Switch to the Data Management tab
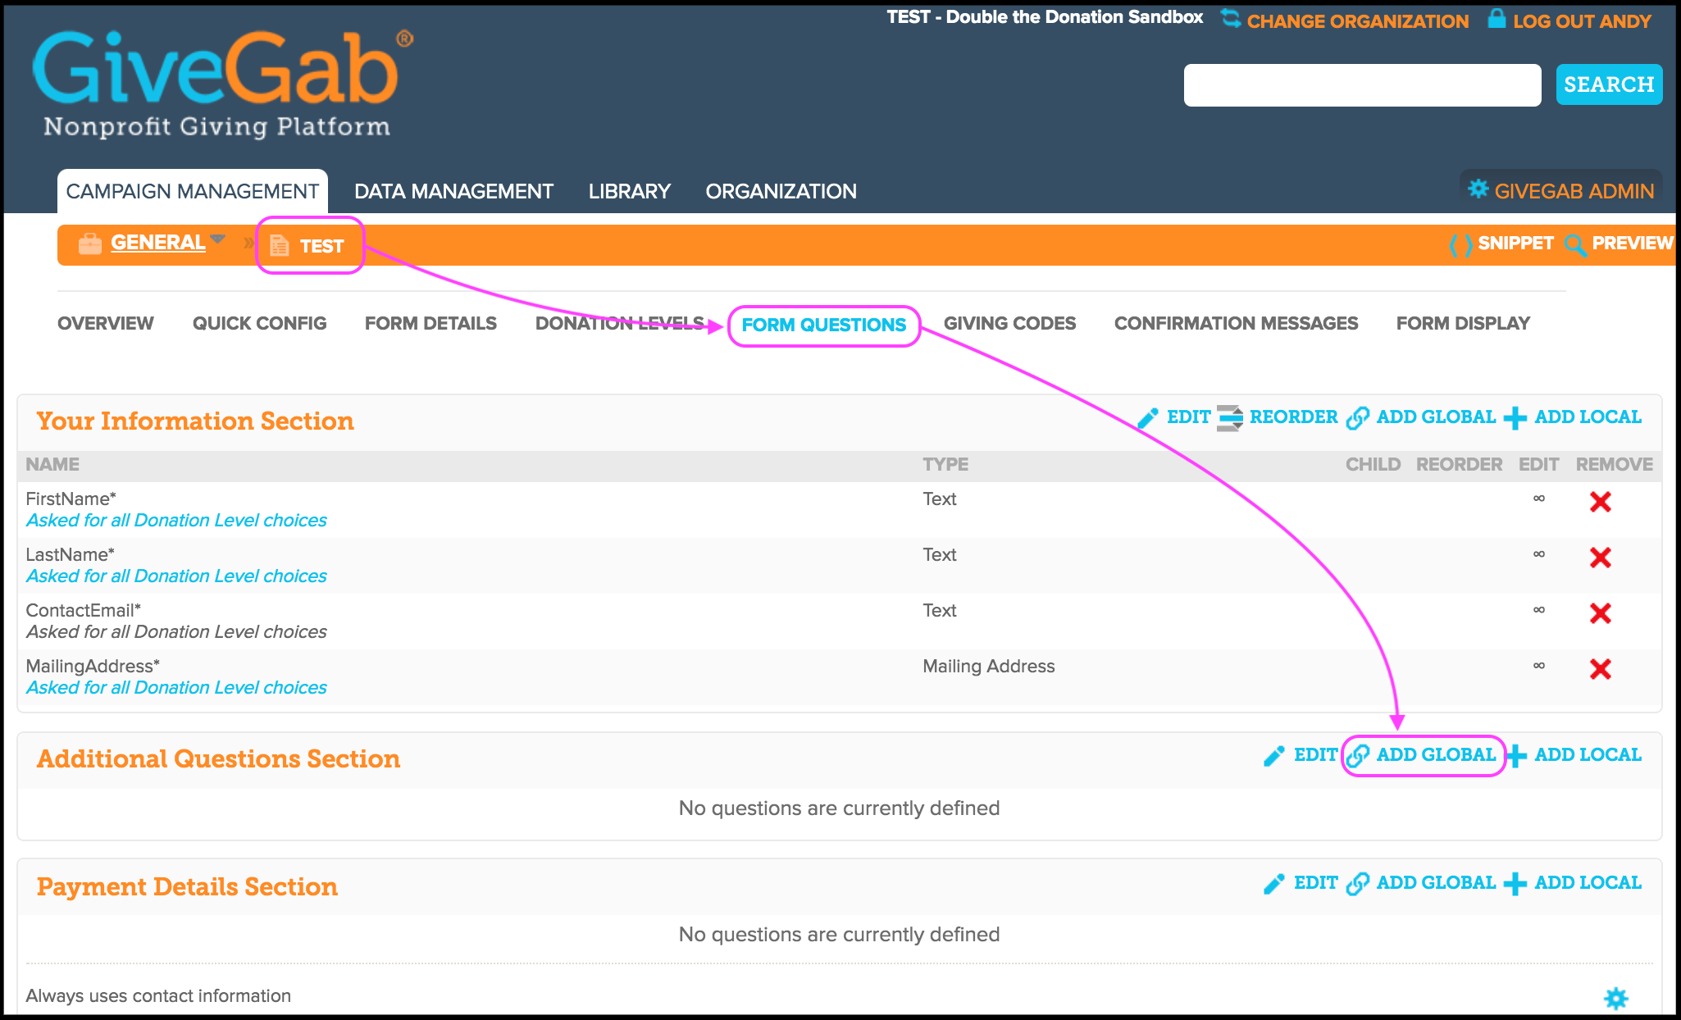1681x1020 pixels. point(453,191)
